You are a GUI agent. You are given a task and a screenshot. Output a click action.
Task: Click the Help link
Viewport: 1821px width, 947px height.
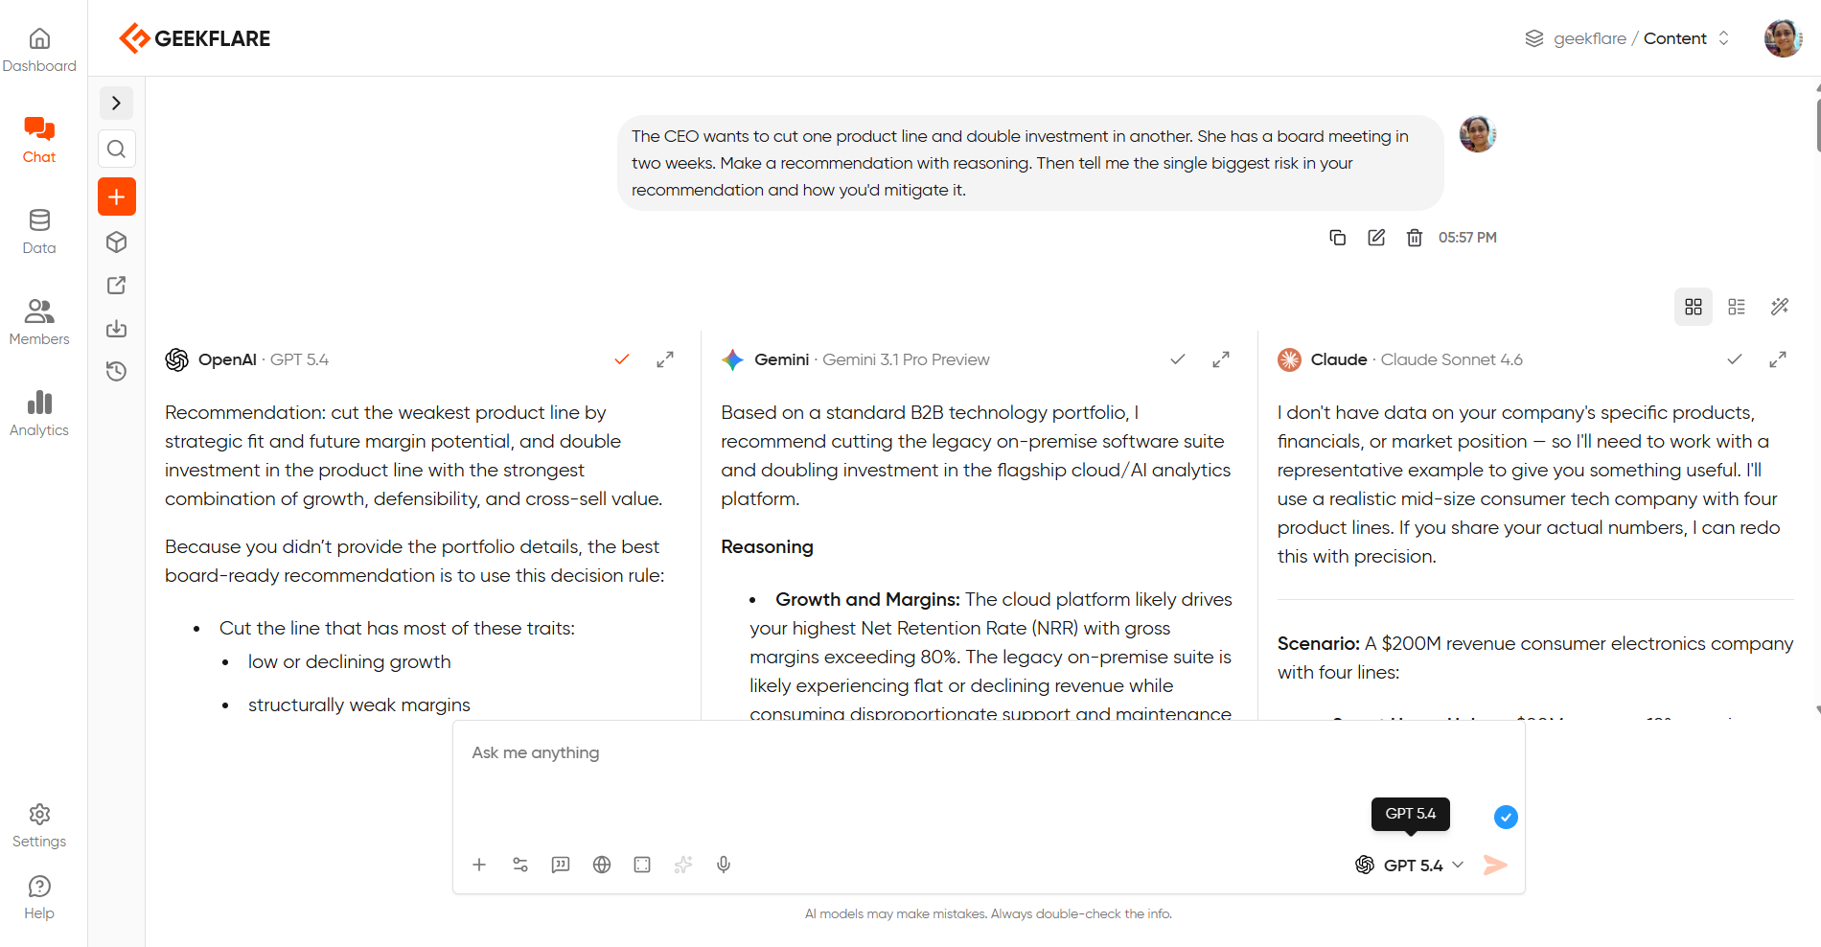(x=39, y=897)
